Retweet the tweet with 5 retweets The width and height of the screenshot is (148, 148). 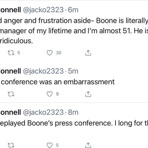[11, 53]
